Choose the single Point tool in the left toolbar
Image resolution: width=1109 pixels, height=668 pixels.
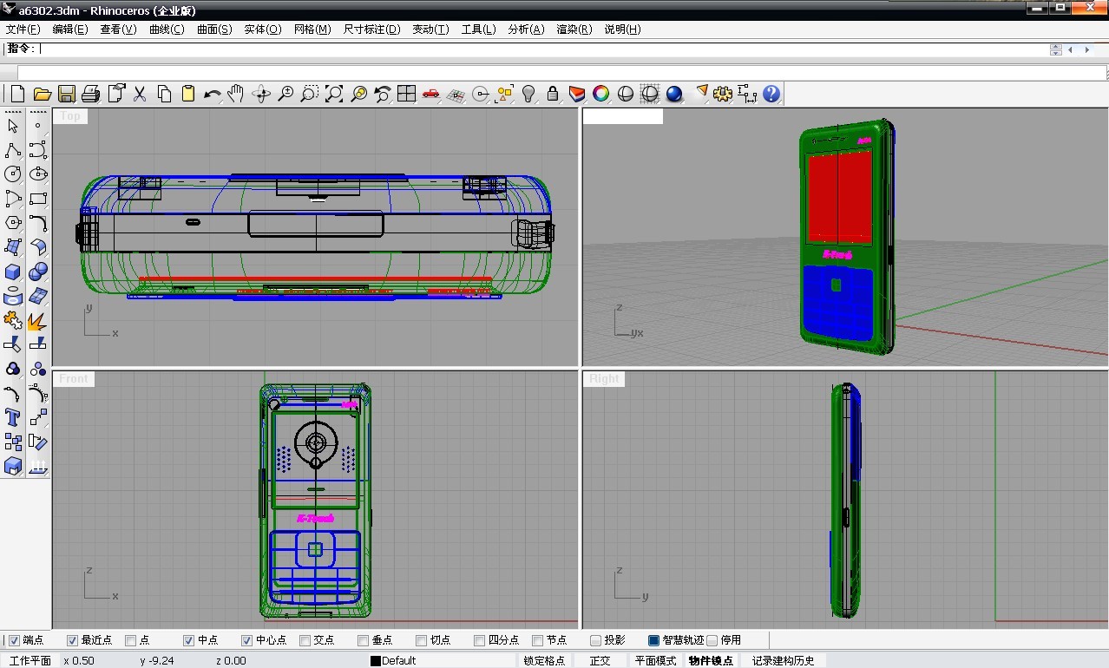click(x=38, y=126)
